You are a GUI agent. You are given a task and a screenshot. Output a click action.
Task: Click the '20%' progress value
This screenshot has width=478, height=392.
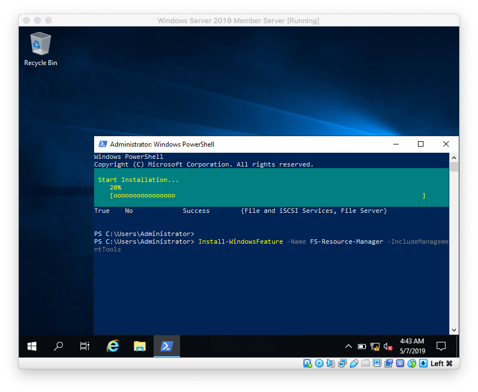(116, 187)
